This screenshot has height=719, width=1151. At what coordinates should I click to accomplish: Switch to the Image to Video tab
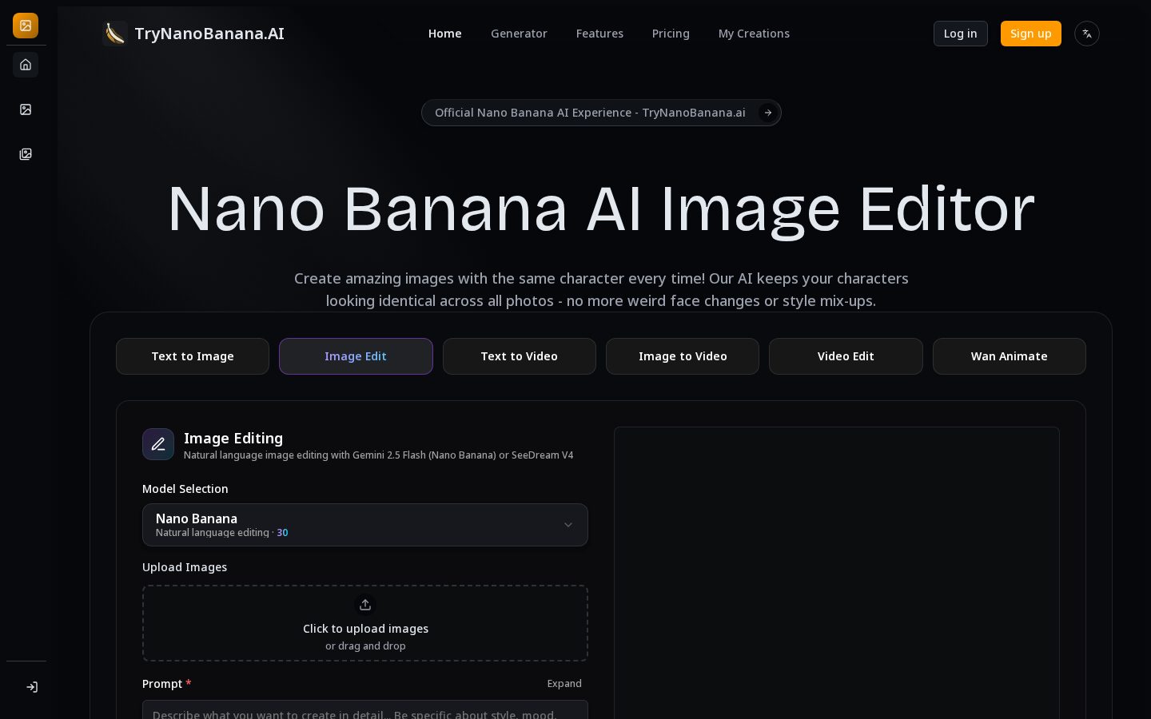click(683, 356)
